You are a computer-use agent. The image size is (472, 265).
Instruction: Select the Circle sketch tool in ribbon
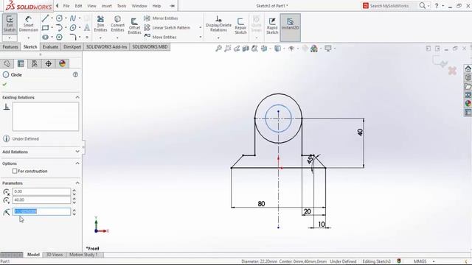click(59, 18)
